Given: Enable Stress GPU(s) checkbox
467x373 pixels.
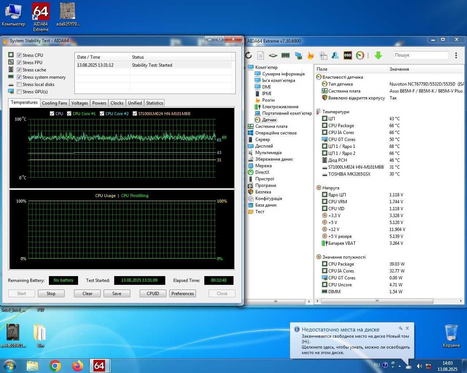Looking at the screenshot, I should pyautogui.click(x=19, y=92).
